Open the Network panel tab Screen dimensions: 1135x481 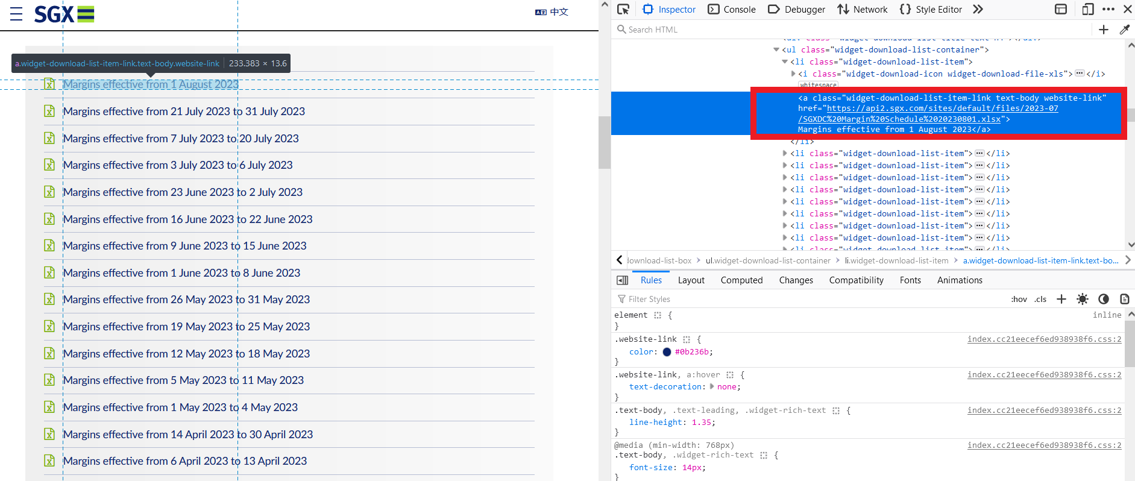point(863,9)
